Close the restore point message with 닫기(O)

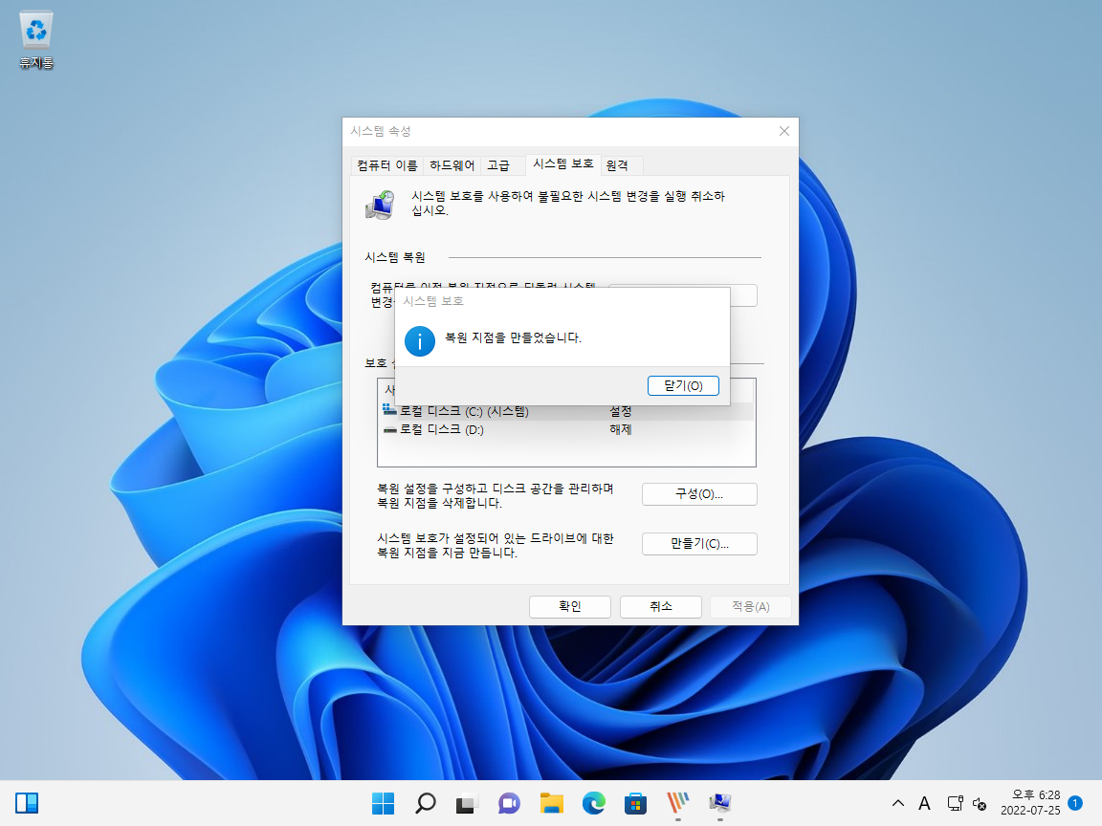point(683,385)
